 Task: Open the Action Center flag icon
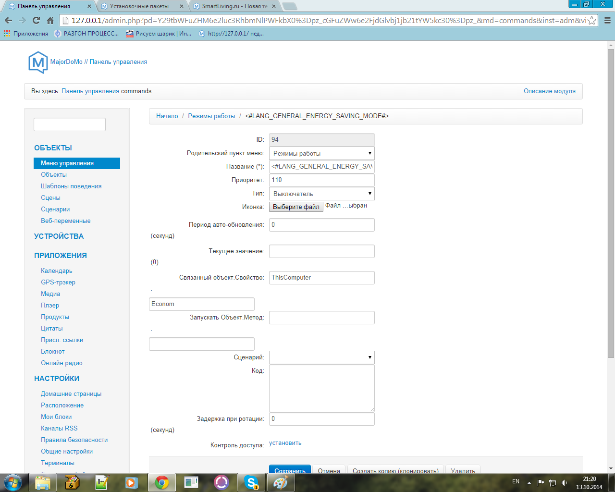541,482
